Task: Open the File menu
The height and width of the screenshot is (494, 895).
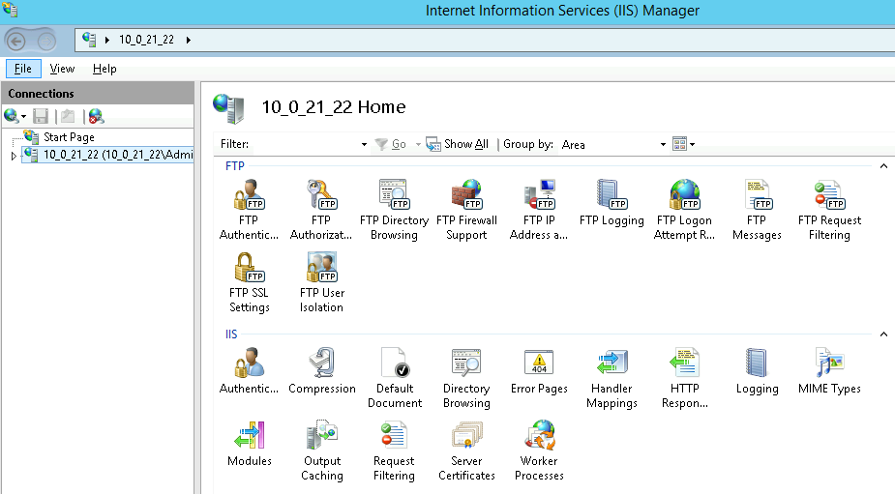Action: (22, 69)
